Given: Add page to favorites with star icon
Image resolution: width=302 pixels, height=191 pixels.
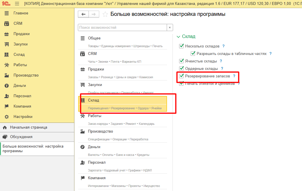Looking at the screenshot, I should click(105, 14).
